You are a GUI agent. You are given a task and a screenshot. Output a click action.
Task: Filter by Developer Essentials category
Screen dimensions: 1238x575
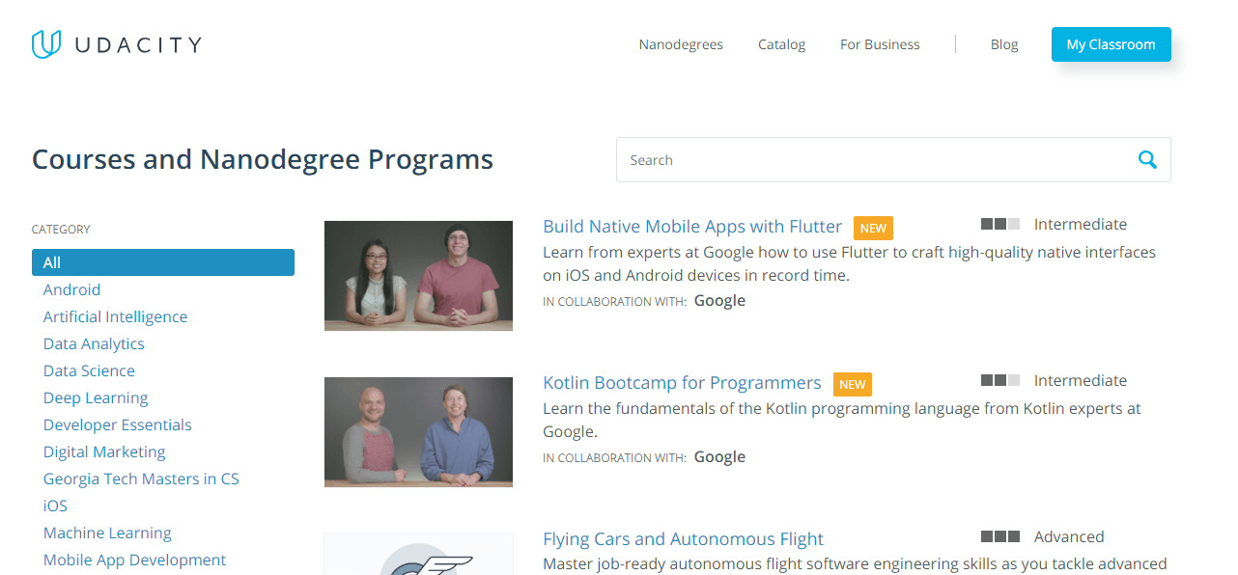(118, 424)
